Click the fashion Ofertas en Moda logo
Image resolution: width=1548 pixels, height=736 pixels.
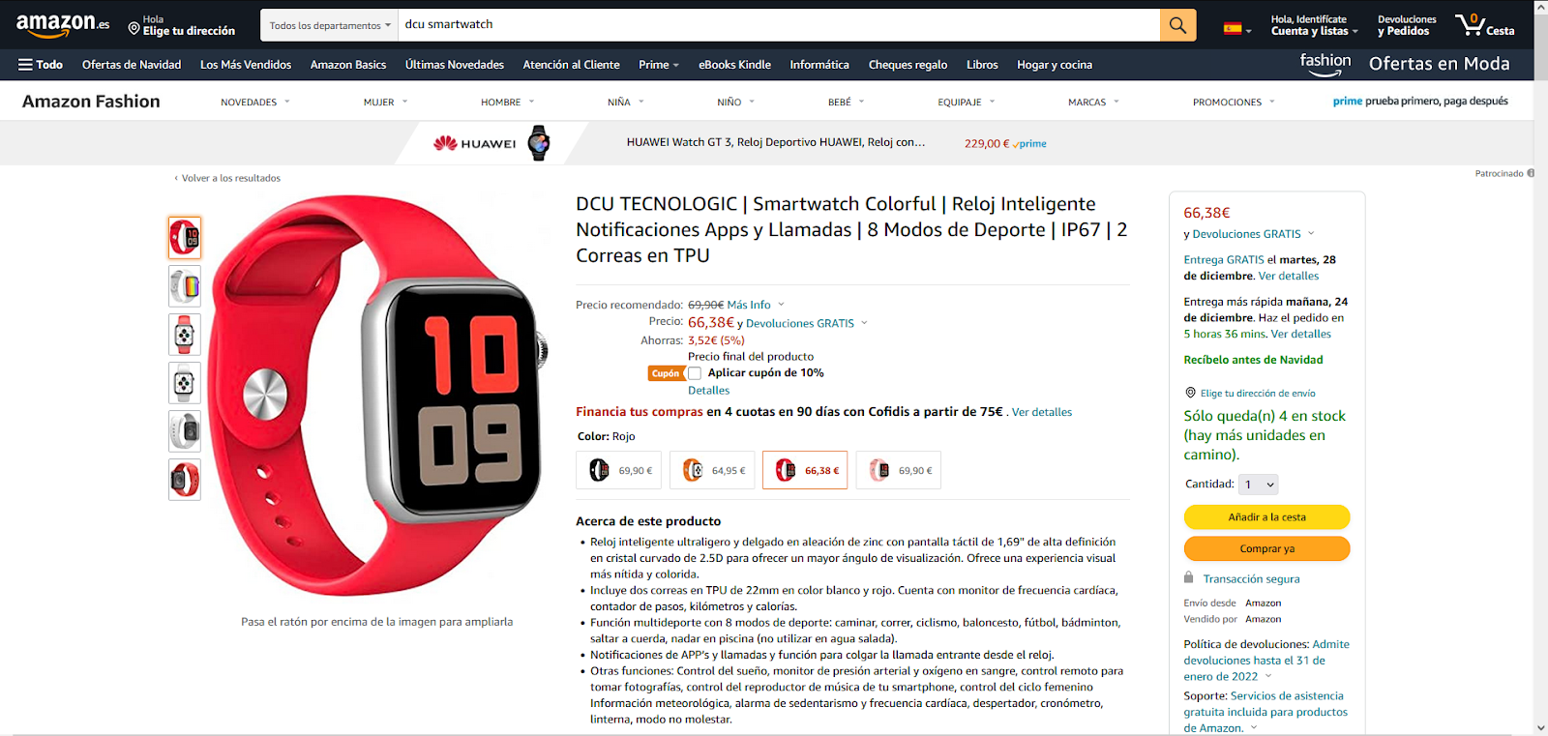[x=1405, y=64]
